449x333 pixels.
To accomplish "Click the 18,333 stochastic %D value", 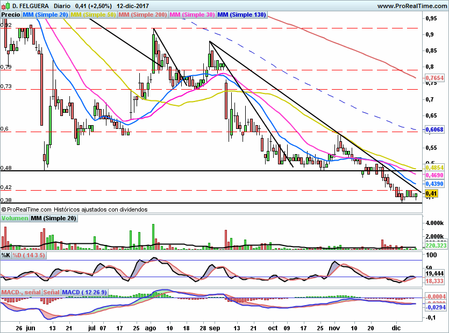I will [x=434, y=281].
